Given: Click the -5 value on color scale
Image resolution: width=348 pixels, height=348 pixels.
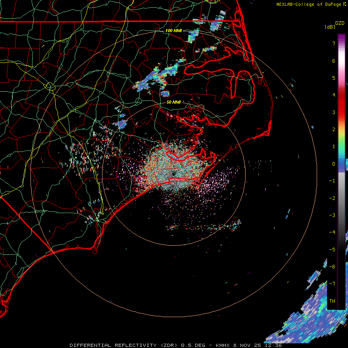Looking at the screenshot, I should (332, 250).
